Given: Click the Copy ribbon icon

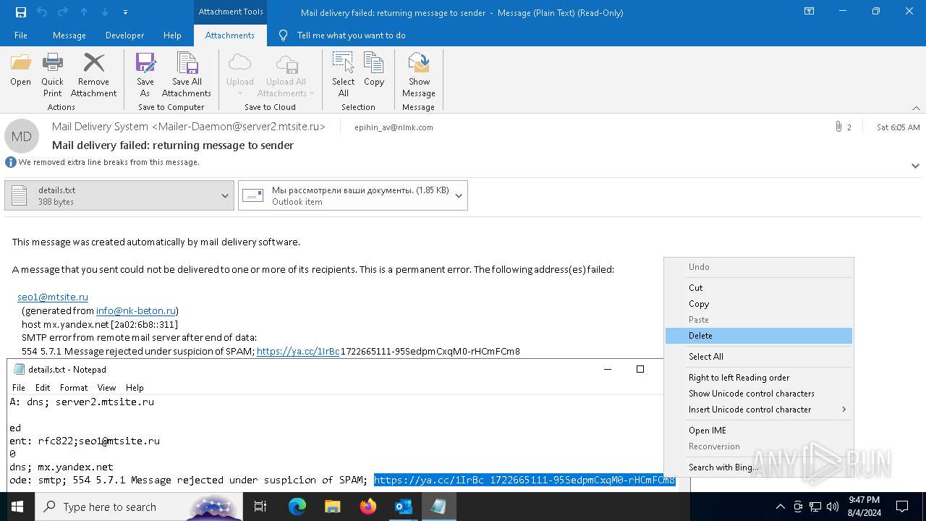Looking at the screenshot, I should (374, 70).
